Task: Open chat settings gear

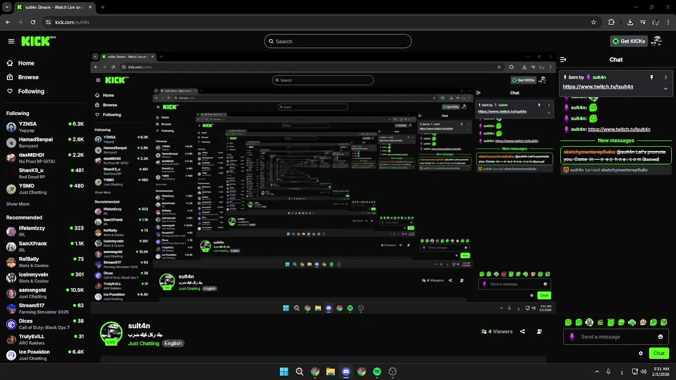Action: (641, 353)
